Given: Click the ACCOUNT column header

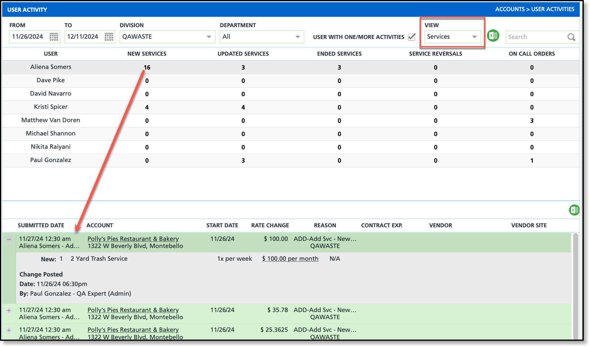Looking at the screenshot, I should tap(100, 225).
